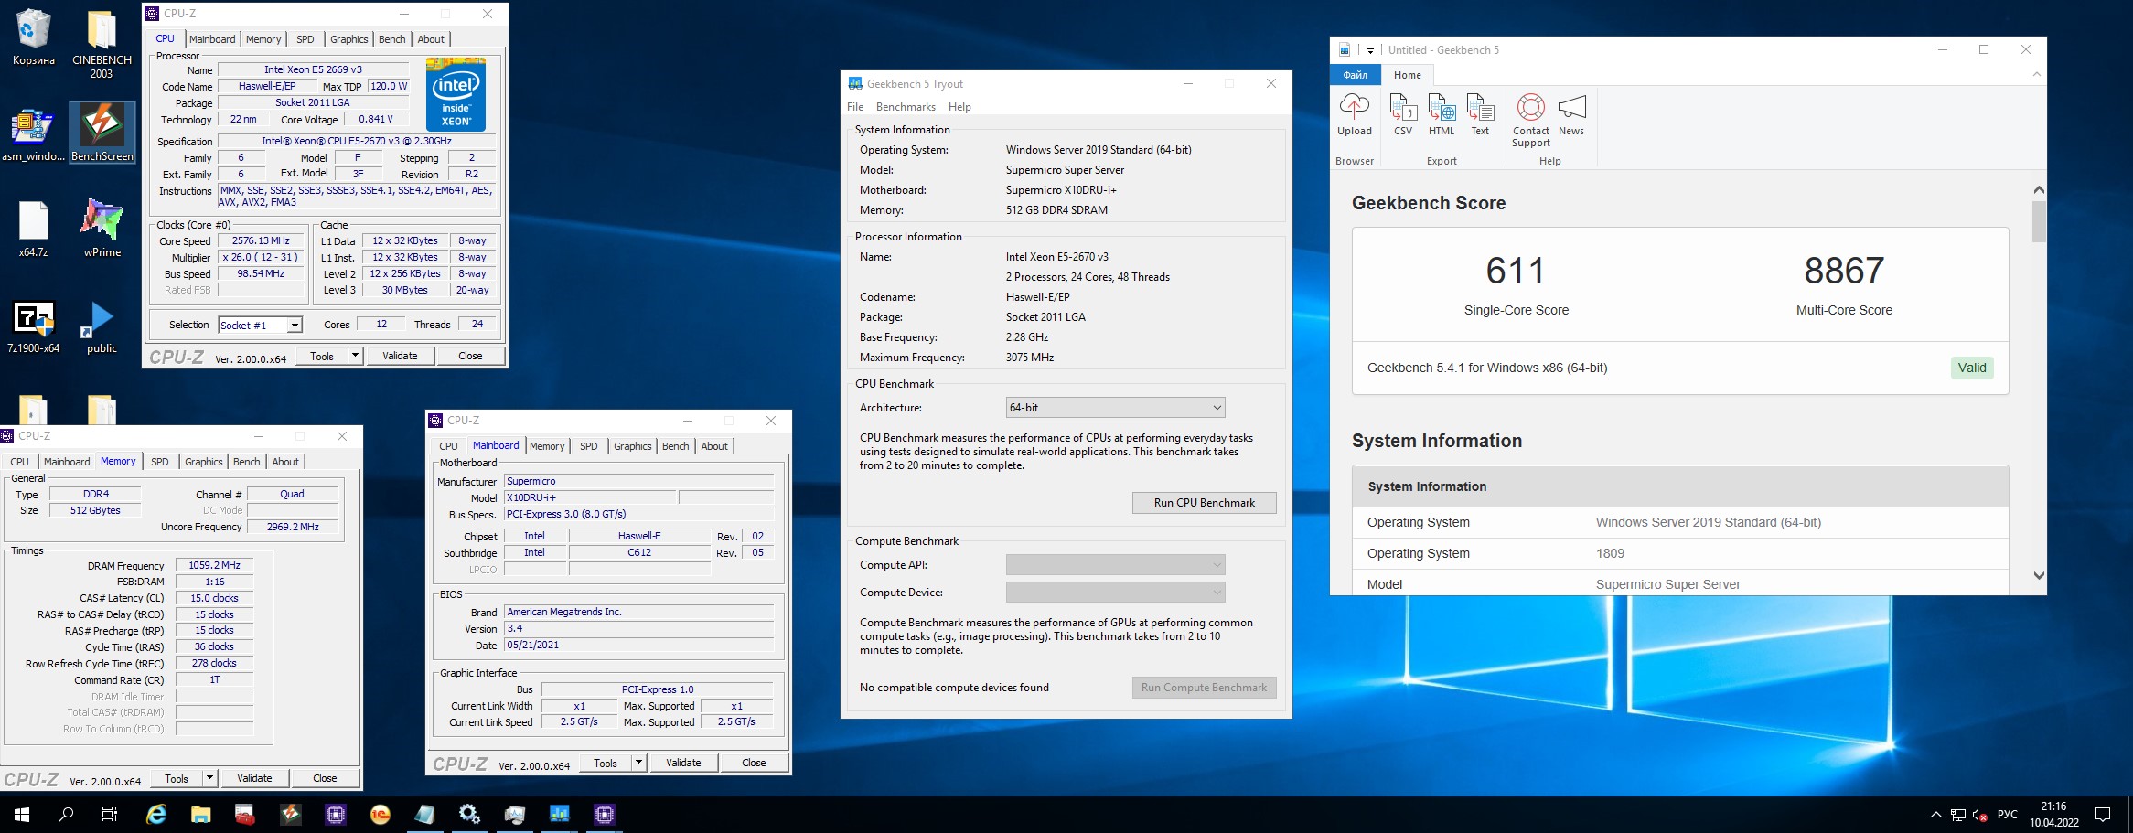Screen dimensions: 2133x833
Task: Open the gears settings app on the taskbar
Action: click(469, 814)
